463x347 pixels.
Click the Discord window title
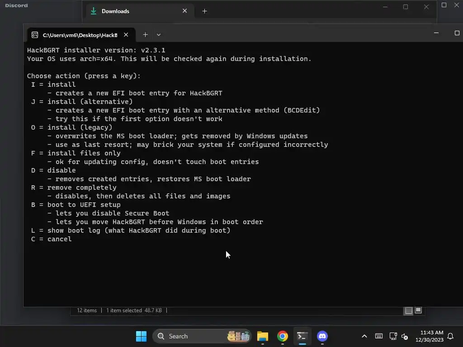coord(17,5)
